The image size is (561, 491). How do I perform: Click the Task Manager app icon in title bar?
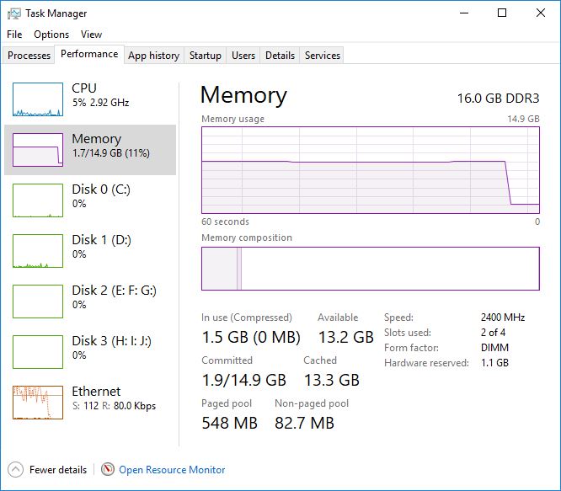(14, 13)
